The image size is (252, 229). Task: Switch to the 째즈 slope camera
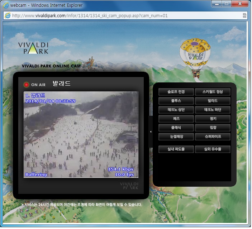click(177, 119)
